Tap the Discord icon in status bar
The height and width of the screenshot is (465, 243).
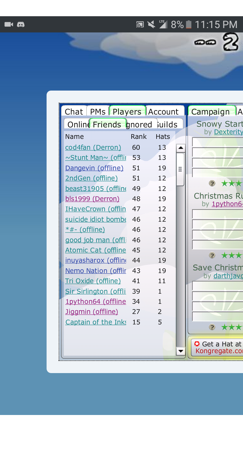pos(21,24)
